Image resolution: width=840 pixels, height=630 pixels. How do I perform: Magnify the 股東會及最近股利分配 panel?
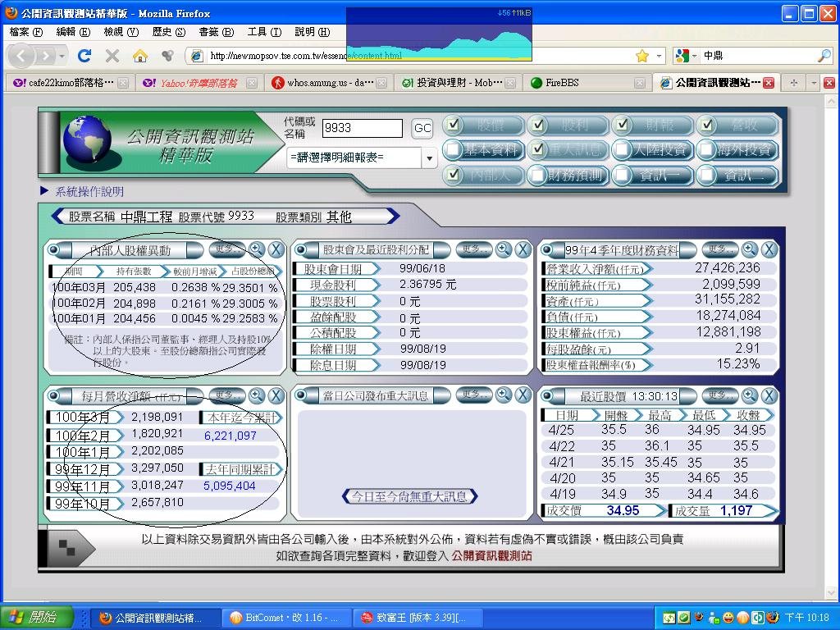(x=504, y=249)
